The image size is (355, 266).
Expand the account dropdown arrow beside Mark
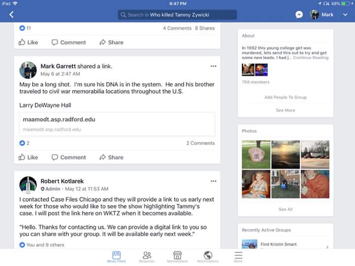pos(345,15)
